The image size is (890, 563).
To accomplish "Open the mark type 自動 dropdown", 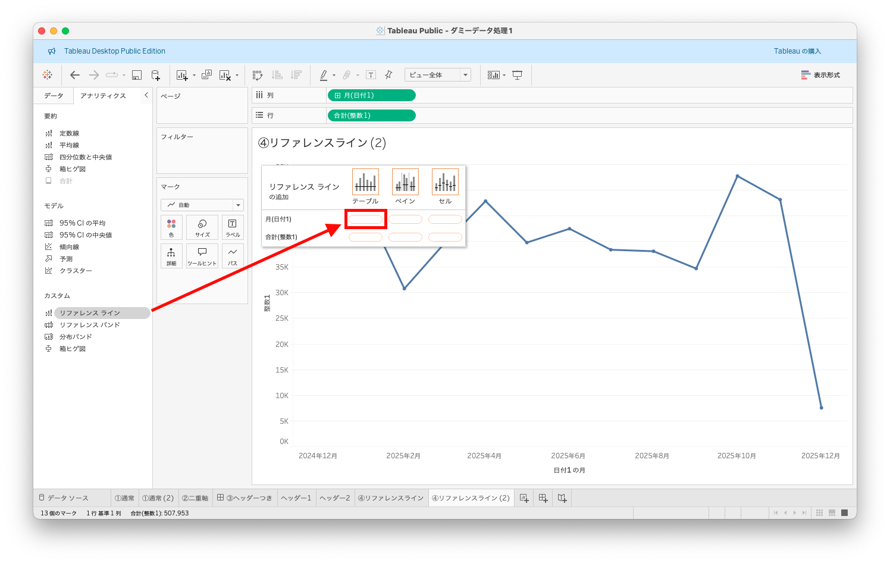I will click(202, 205).
